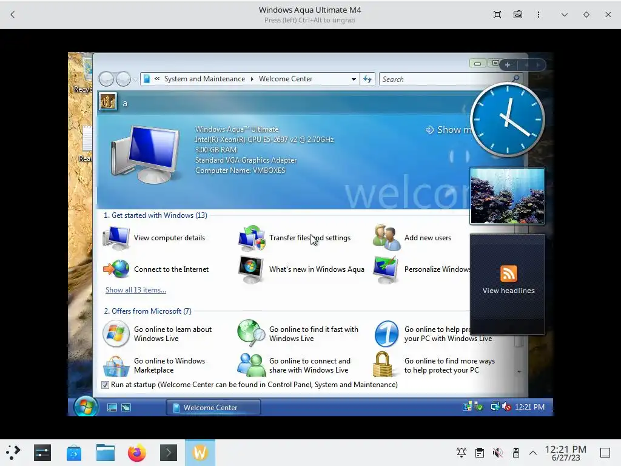
Task: Toggle Run at startup checkbox
Action: point(105,385)
